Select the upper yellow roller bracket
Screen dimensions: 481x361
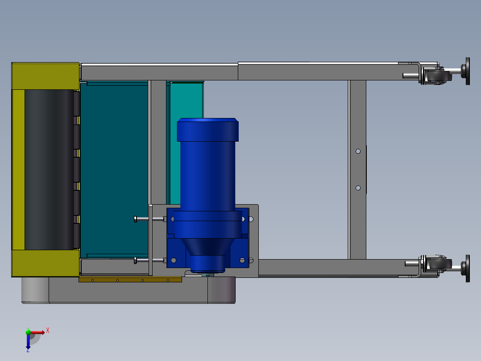pos(46,76)
